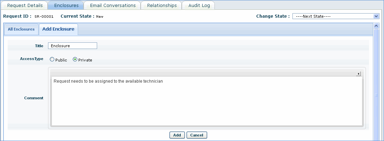
Task: Go to the Email Conversations tab
Action: click(x=112, y=6)
